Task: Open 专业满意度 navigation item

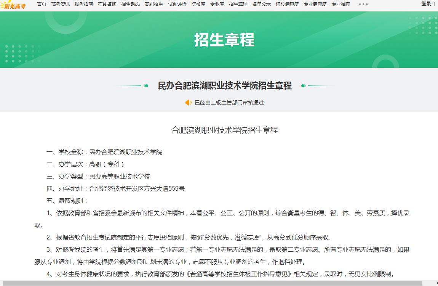Action: pyautogui.click(x=315, y=4)
